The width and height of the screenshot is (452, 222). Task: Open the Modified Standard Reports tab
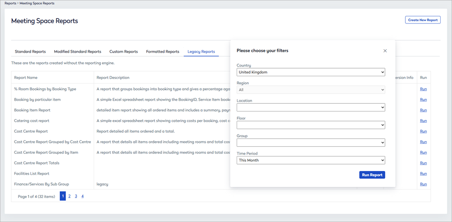[77, 52]
